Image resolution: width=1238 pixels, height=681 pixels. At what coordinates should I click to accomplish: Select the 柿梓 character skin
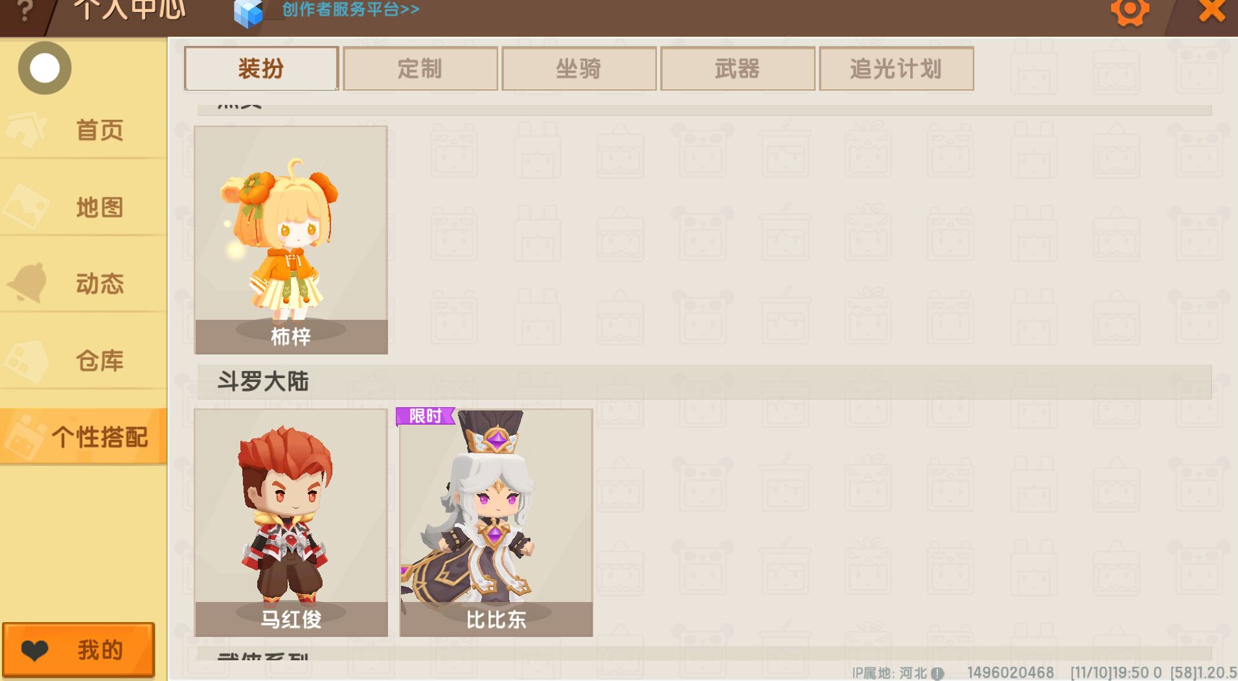pos(291,240)
